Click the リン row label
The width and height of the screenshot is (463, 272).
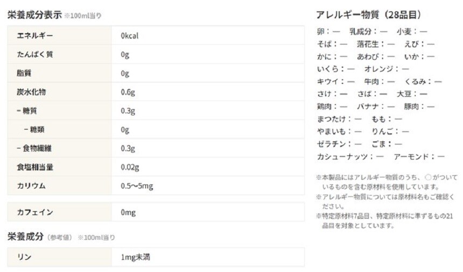click(24, 257)
